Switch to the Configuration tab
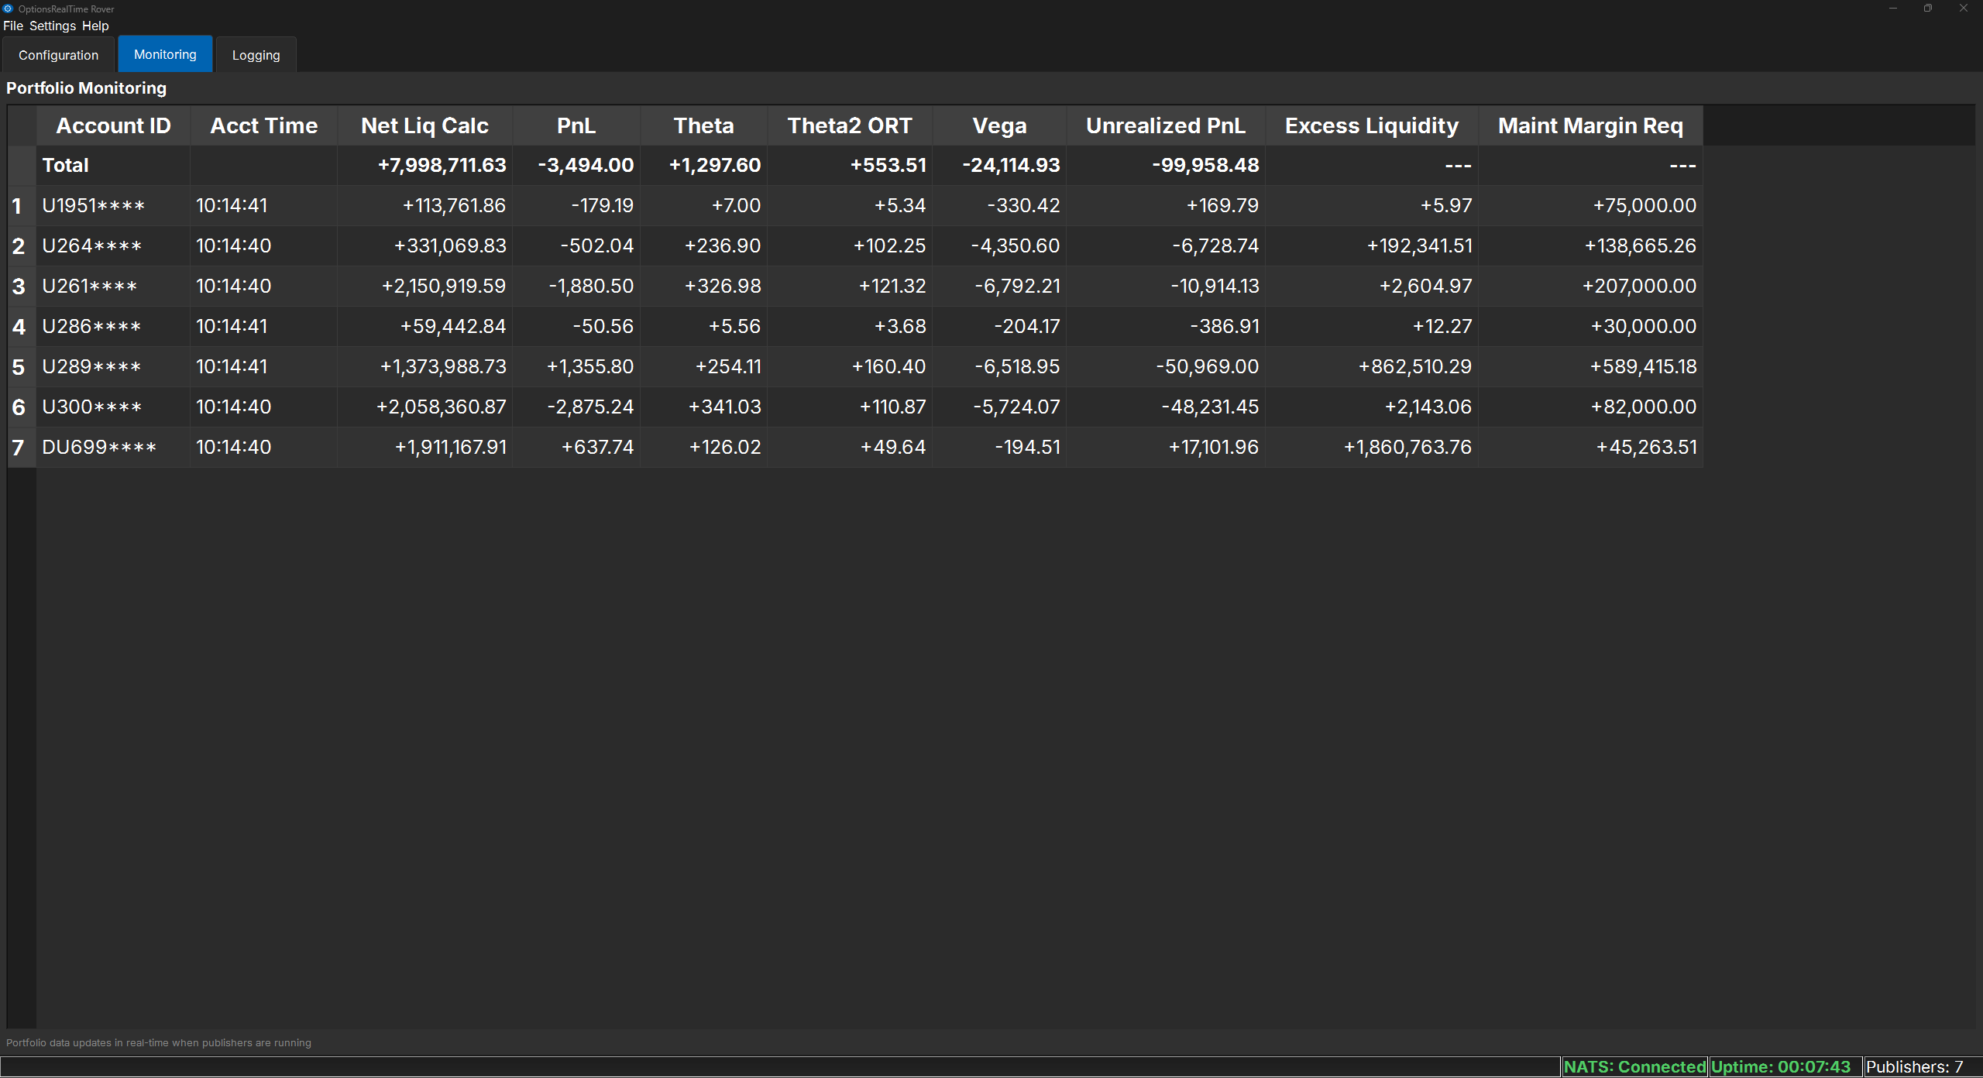This screenshot has width=1983, height=1078. click(58, 55)
